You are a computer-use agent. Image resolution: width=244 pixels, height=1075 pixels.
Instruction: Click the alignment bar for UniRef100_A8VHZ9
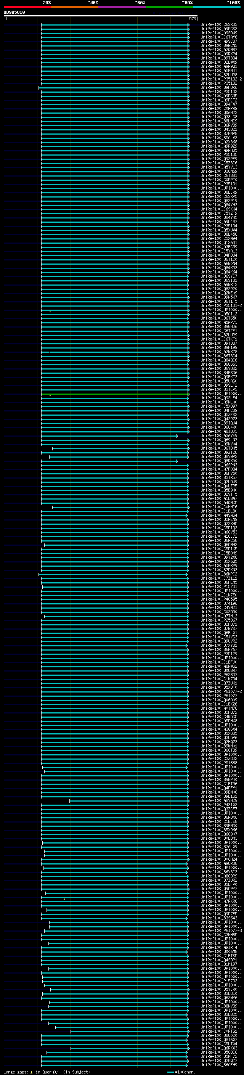[129, 801]
